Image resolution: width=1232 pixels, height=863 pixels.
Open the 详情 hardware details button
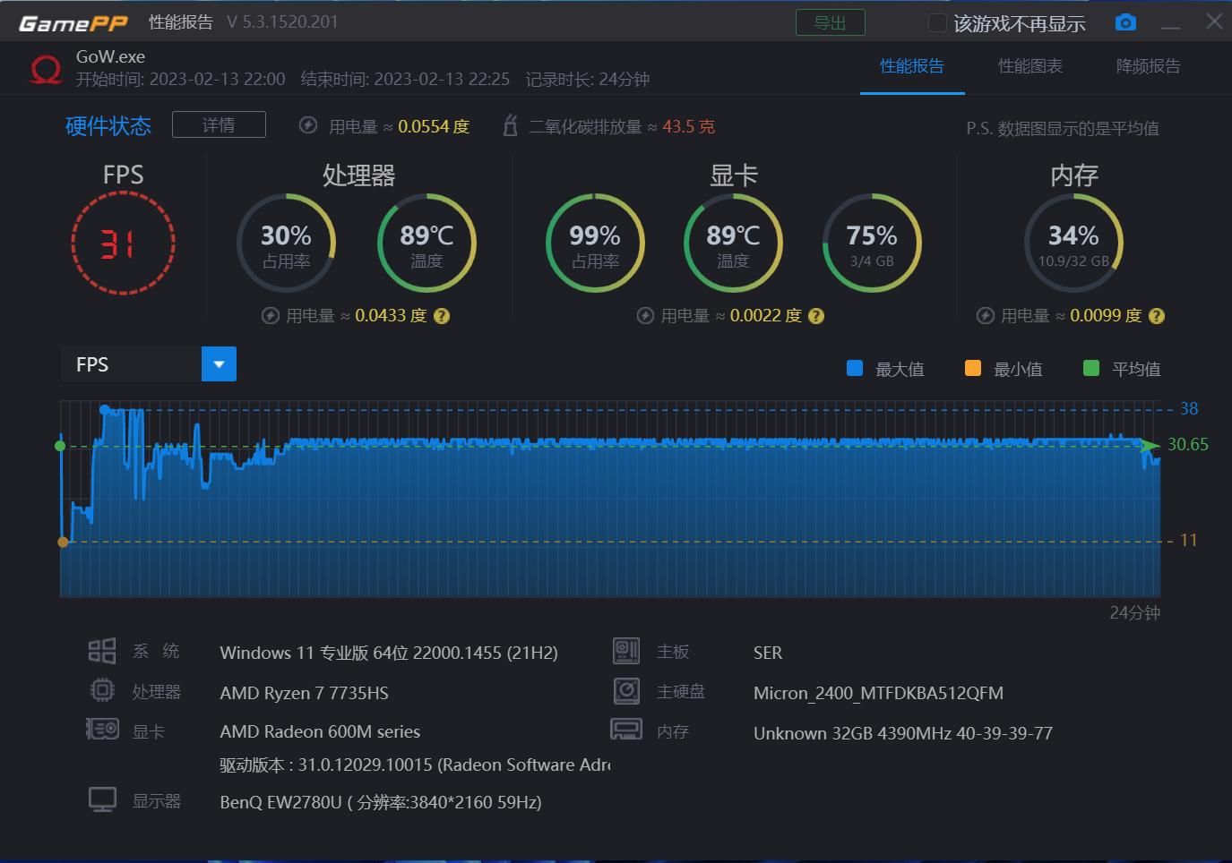pos(219,124)
